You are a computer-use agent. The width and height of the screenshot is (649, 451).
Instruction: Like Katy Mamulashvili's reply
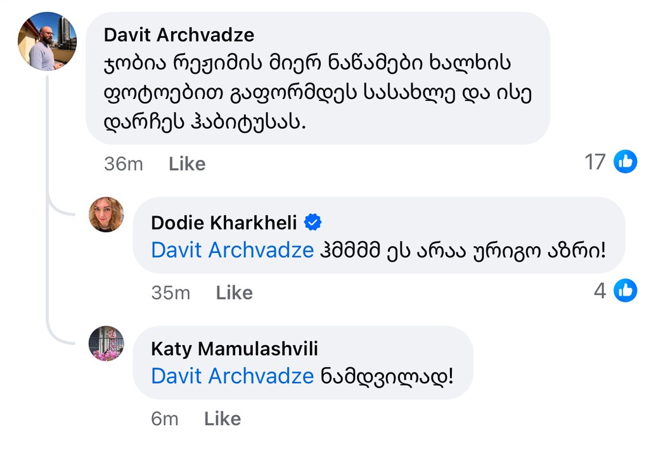click(222, 419)
